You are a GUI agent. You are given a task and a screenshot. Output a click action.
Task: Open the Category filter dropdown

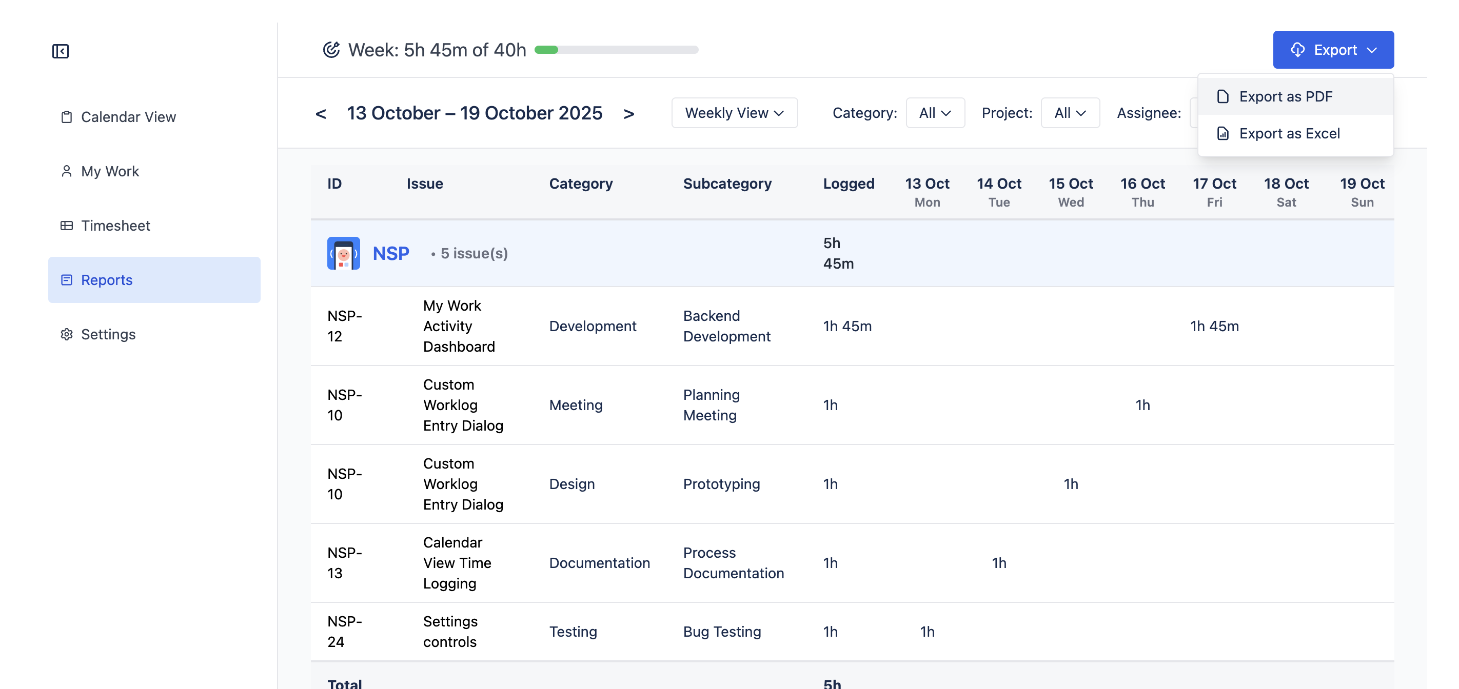click(935, 113)
